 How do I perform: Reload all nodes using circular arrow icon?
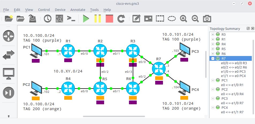click(x=121, y=19)
